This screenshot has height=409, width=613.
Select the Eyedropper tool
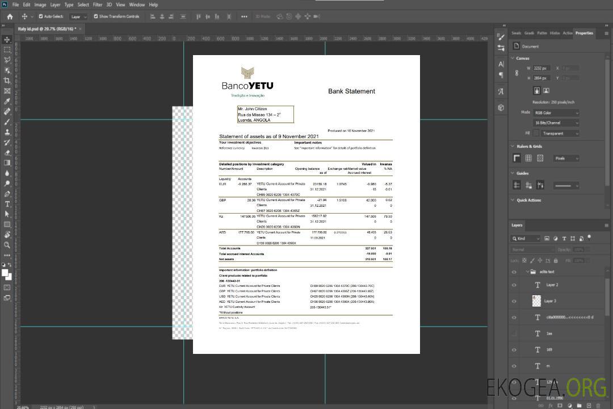7,101
